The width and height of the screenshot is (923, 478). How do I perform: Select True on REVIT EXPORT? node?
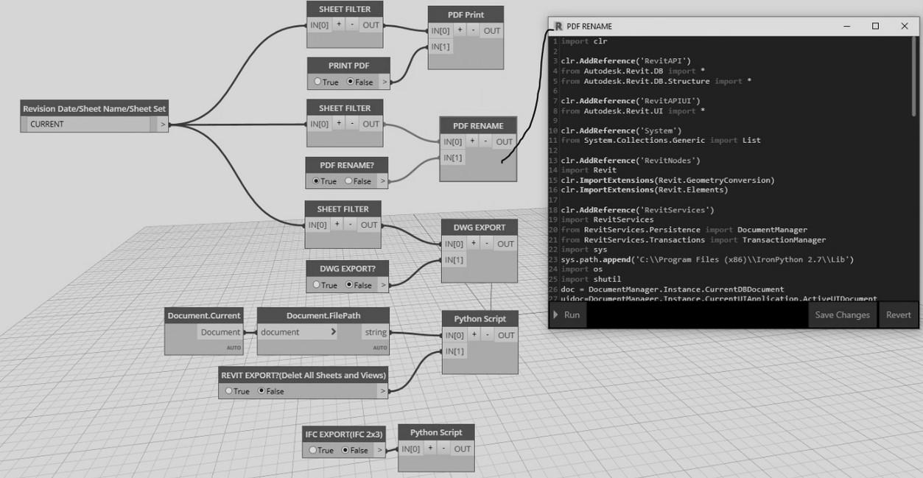point(228,391)
